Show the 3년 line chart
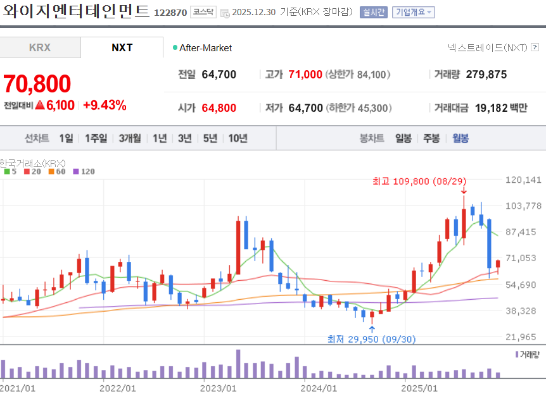This screenshot has width=546, height=406. click(185, 138)
